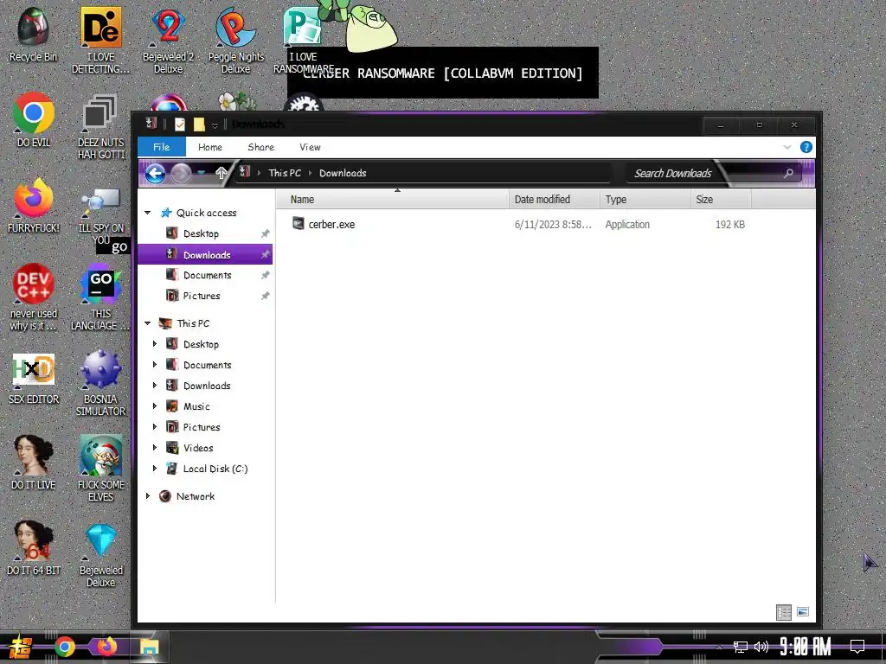This screenshot has height=664, width=886.
Task: Click the Properties quick access toolbar icon
Action: click(x=180, y=124)
